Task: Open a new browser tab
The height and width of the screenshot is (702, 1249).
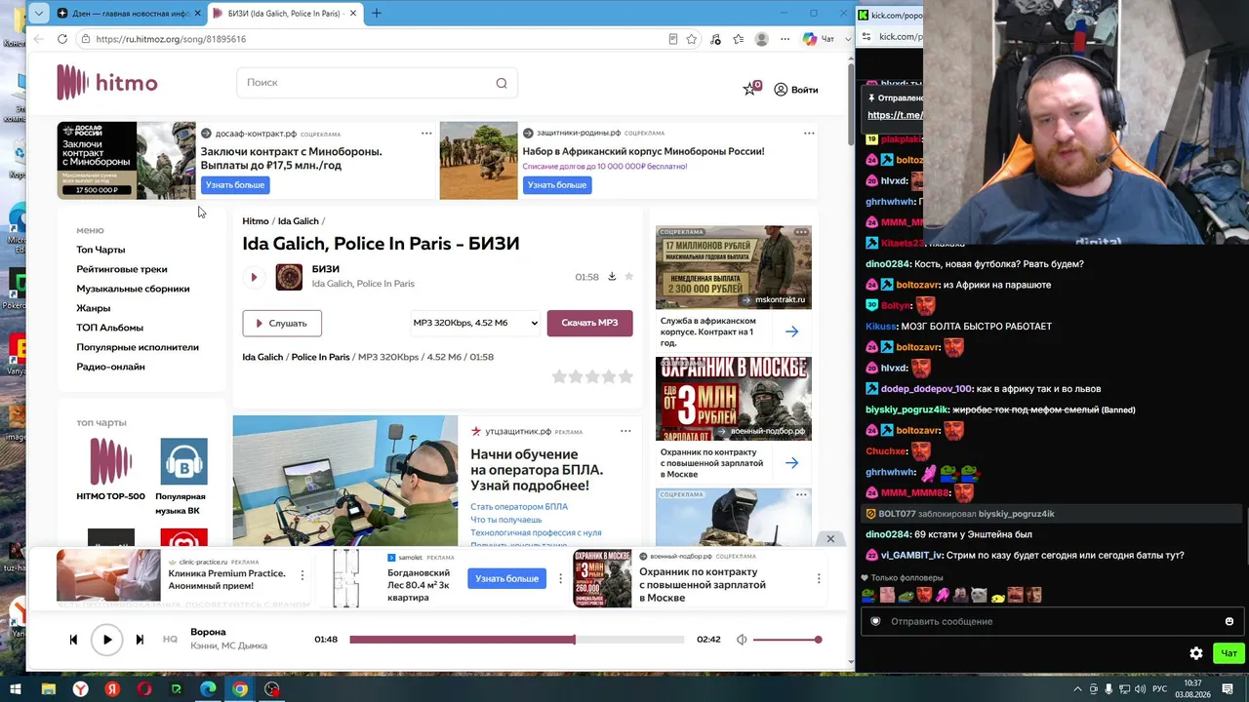Action: 377,13
